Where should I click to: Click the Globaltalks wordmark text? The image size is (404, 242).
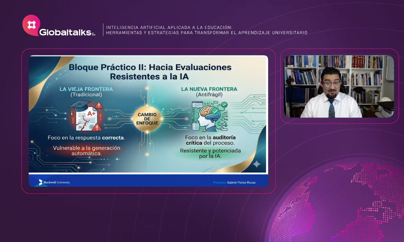tap(65, 32)
